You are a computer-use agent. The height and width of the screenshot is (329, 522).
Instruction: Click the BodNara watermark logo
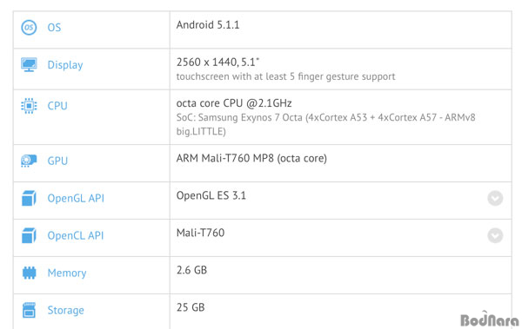pos(489,319)
